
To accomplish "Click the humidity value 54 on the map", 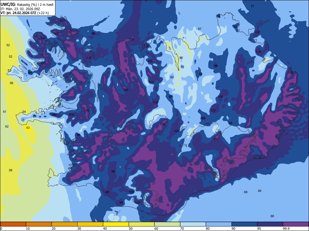I will (x=24, y=112).
